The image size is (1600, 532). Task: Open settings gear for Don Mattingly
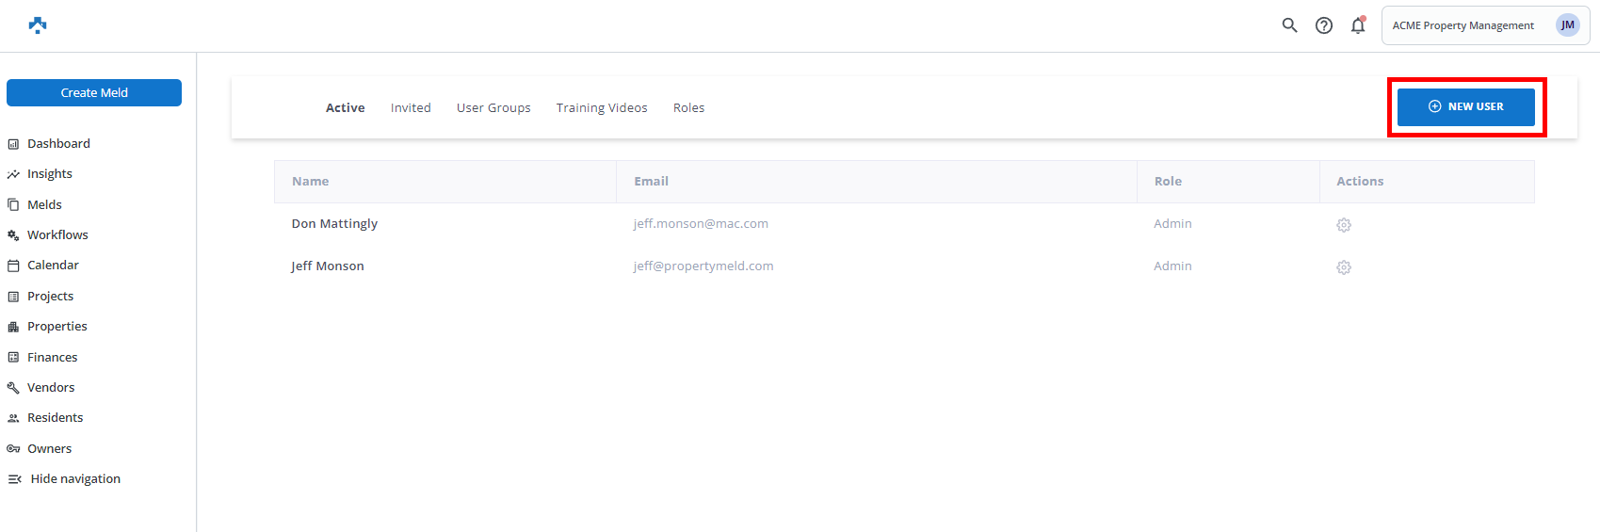[1344, 225]
